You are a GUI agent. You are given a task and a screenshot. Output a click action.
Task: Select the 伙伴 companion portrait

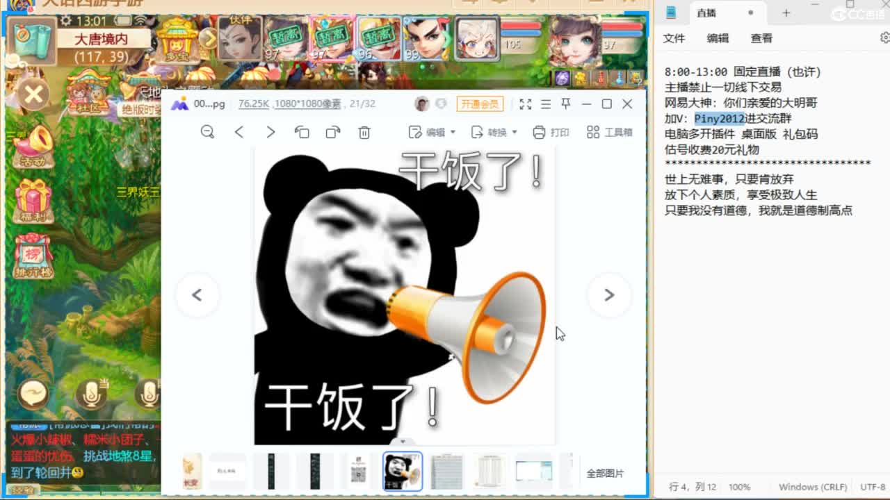pos(240,38)
